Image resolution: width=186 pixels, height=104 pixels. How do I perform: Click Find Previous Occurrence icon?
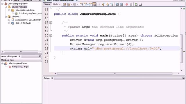click(x=86, y=4)
